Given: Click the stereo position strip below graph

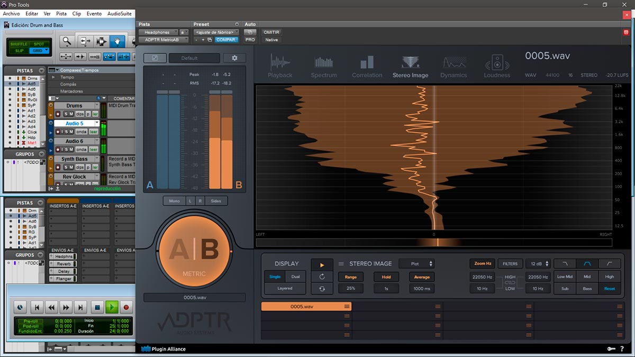Looking at the screenshot, I should coord(434,242).
